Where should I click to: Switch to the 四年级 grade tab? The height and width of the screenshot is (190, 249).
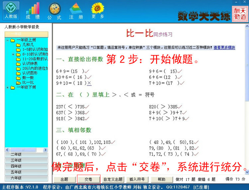point(26,166)
